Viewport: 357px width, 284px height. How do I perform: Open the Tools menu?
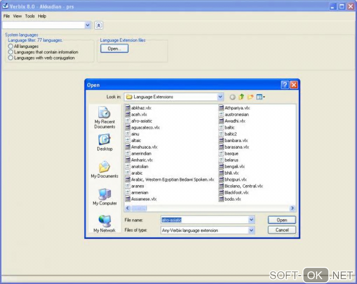coord(30,16)
